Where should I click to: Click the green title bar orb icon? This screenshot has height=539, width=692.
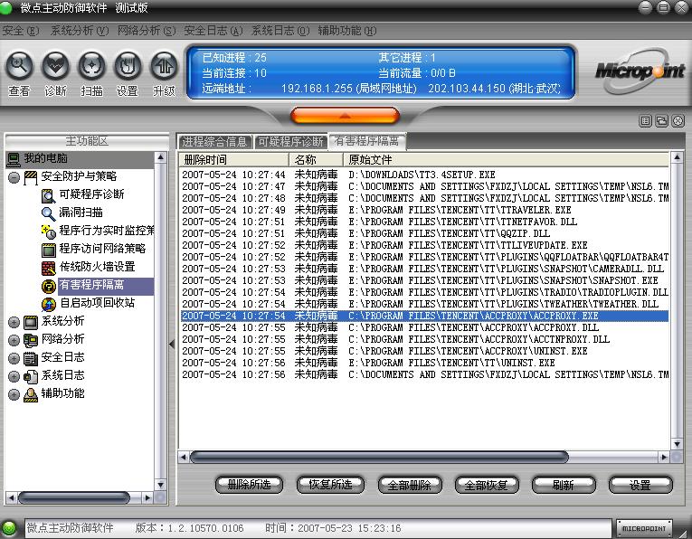pos(5,7)
